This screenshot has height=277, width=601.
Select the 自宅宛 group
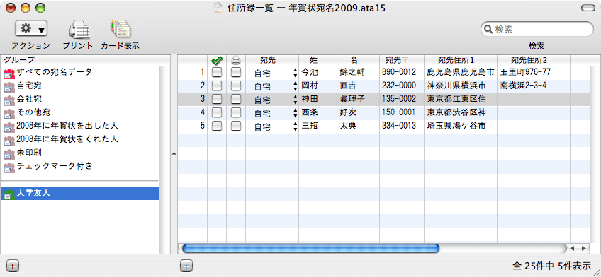80,86
